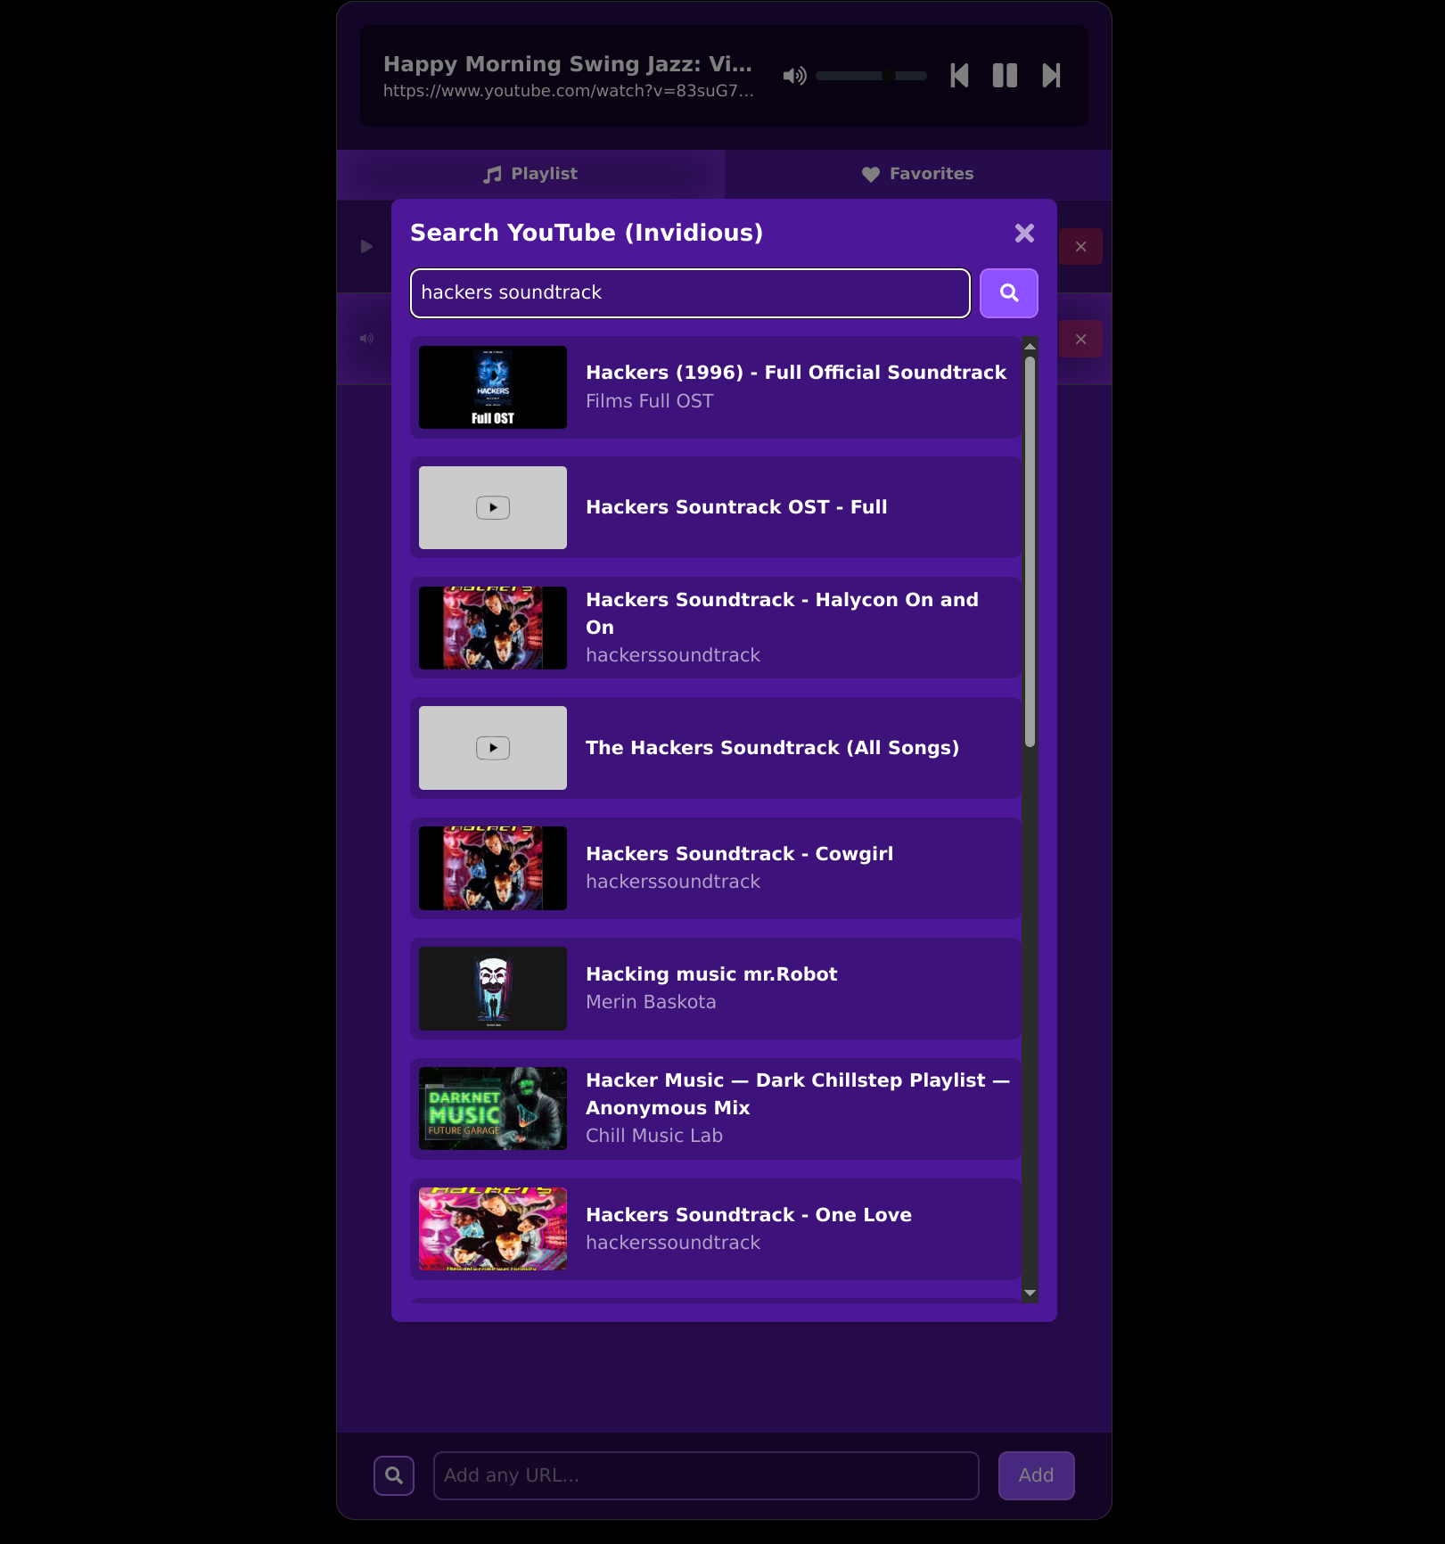Open the Favorites tab
This screenshot has width=1445, height=1544.
coord(917,174)
